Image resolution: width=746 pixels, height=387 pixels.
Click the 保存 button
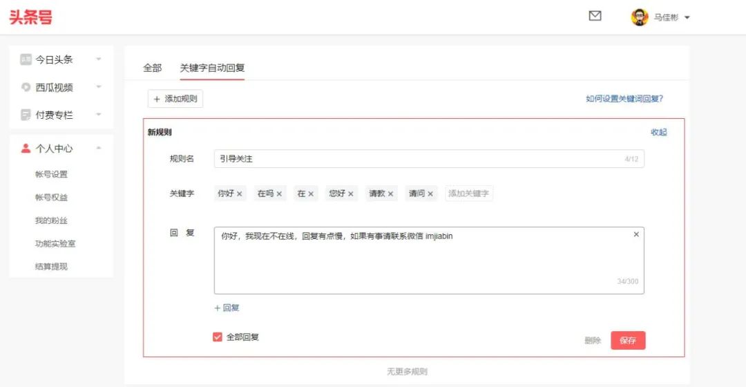(x=628, y=341)
